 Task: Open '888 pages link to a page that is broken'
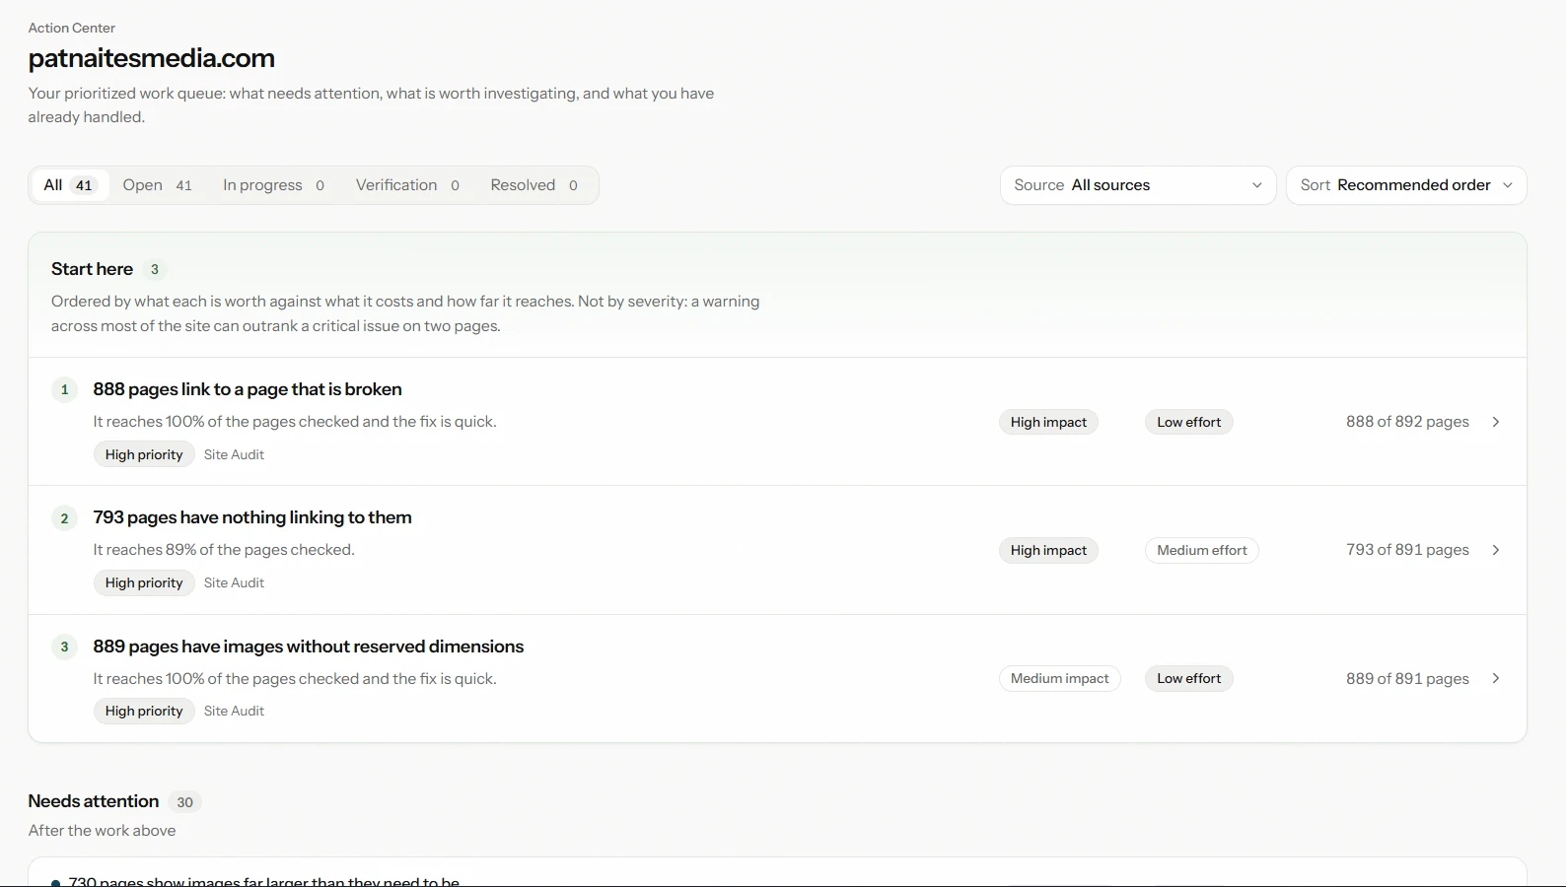click(248, 389)
